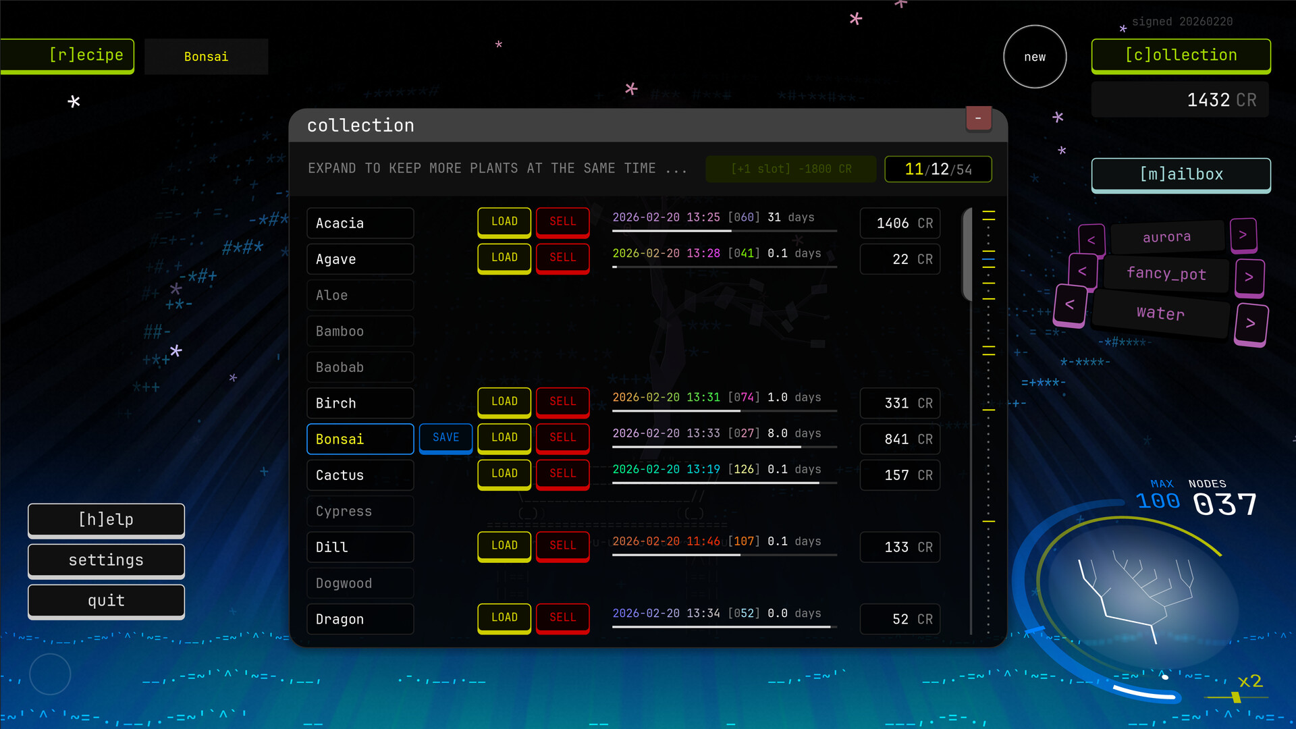The height and width of the screenshot is (729, 1296).
Task: Open the mailbox
Action: 1181,175
